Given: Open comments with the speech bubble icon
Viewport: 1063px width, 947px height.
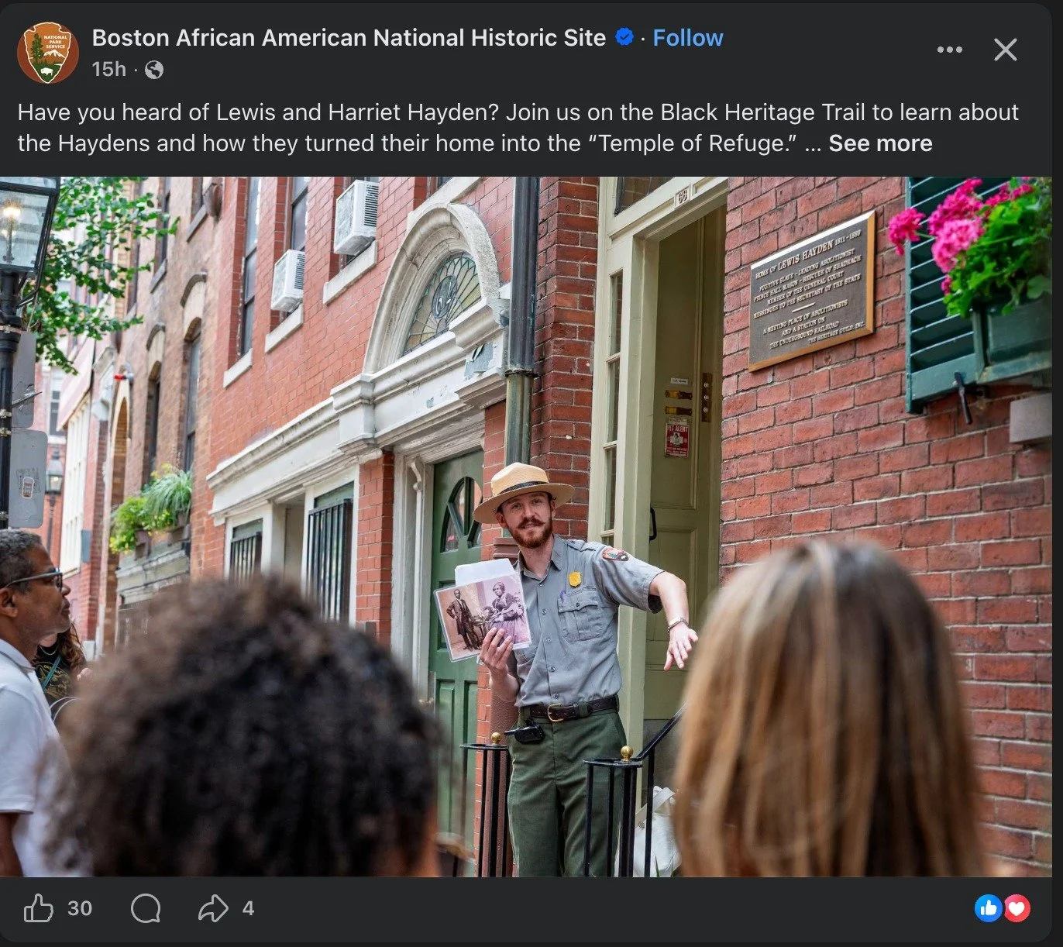Looking at the screenshot, I should pos(146,908).
